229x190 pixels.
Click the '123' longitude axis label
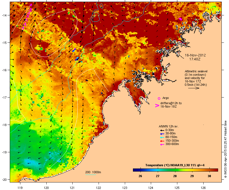(x=125, y=188)
